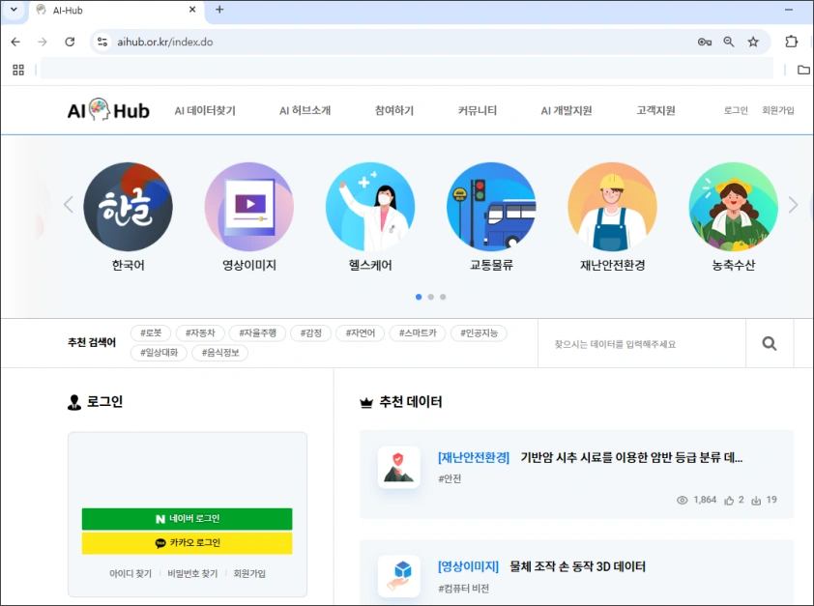Switch to second carousel page dot
The width and height of the screenshot is (814, 606).
(x=430, y=297)
